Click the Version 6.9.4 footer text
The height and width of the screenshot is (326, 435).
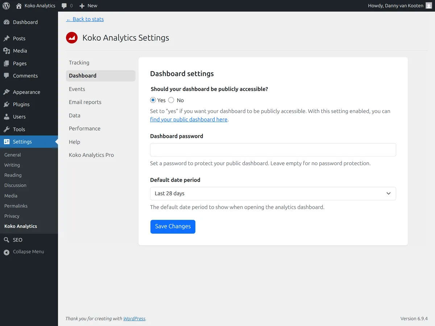coord(414,319)
